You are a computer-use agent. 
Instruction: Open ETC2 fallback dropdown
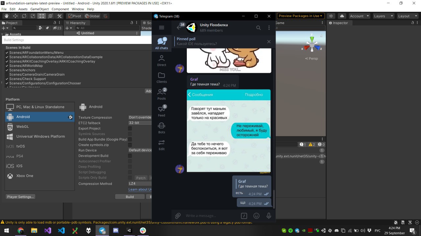point(140,123)
